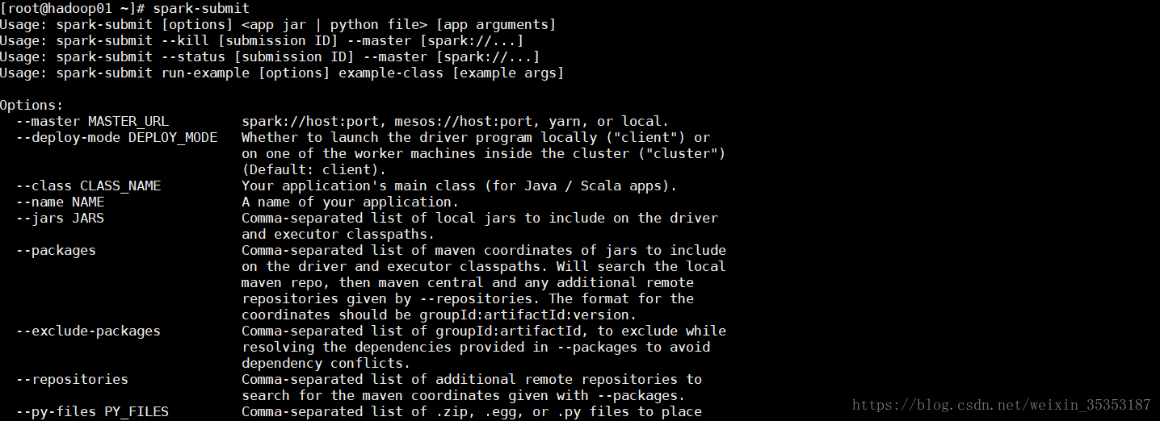Select the --py-files PY_FILES option
This screenshot has height=421, width=1160.
tap(92, 411)
